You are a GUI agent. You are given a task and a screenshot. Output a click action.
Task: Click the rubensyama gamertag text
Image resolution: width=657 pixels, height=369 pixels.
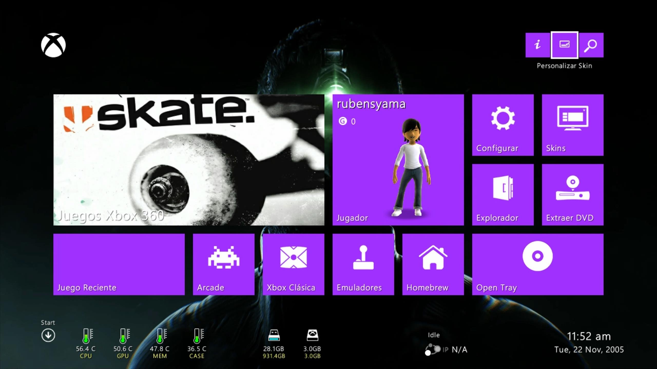click(371, 105)
